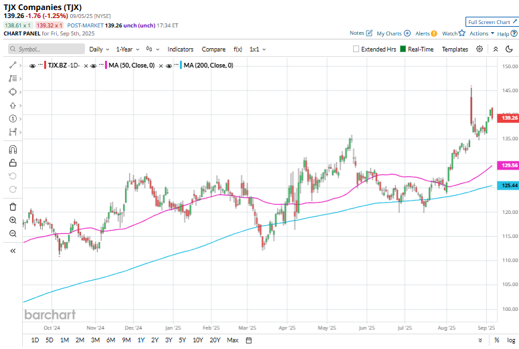
Task: Toggle the magnet snap tool
Action: (13, 150)
